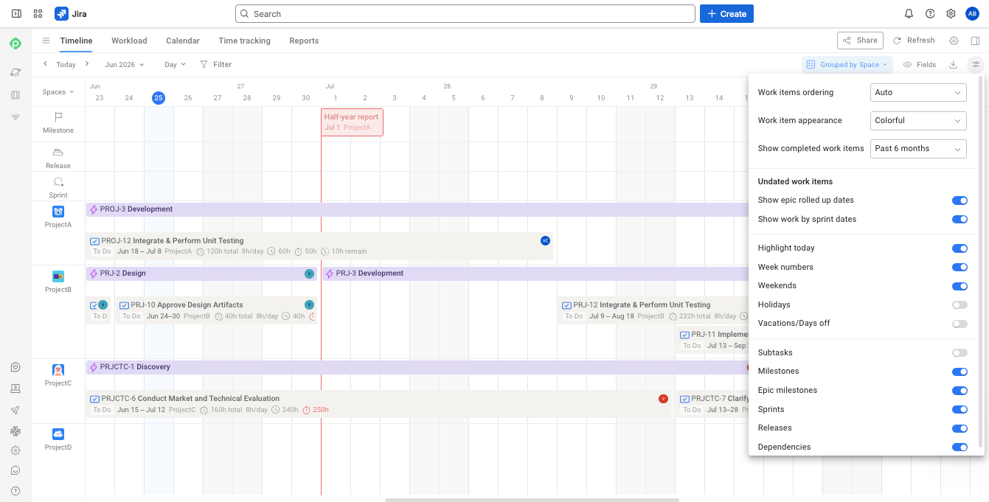Toggle the side panel layout icon
The height and width of the screenshot is (502, 989).
pyautogui.click(x=975, y=41)
